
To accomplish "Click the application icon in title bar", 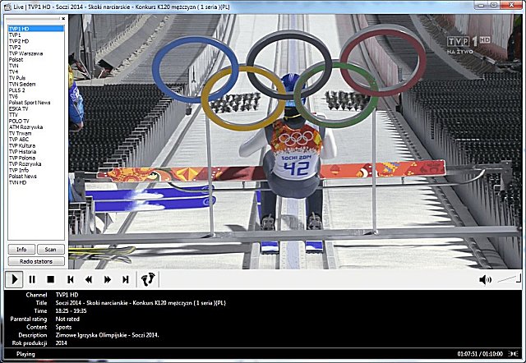I will click(7, 7).
